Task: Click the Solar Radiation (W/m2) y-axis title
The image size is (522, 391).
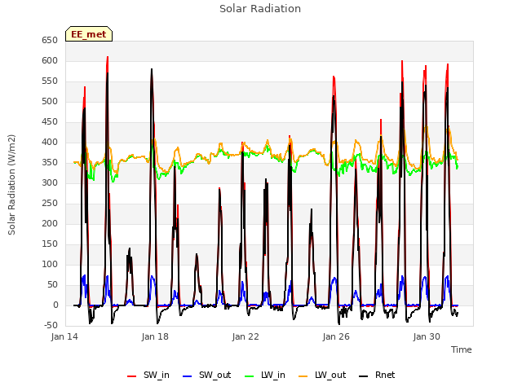Action: point(11,185)
